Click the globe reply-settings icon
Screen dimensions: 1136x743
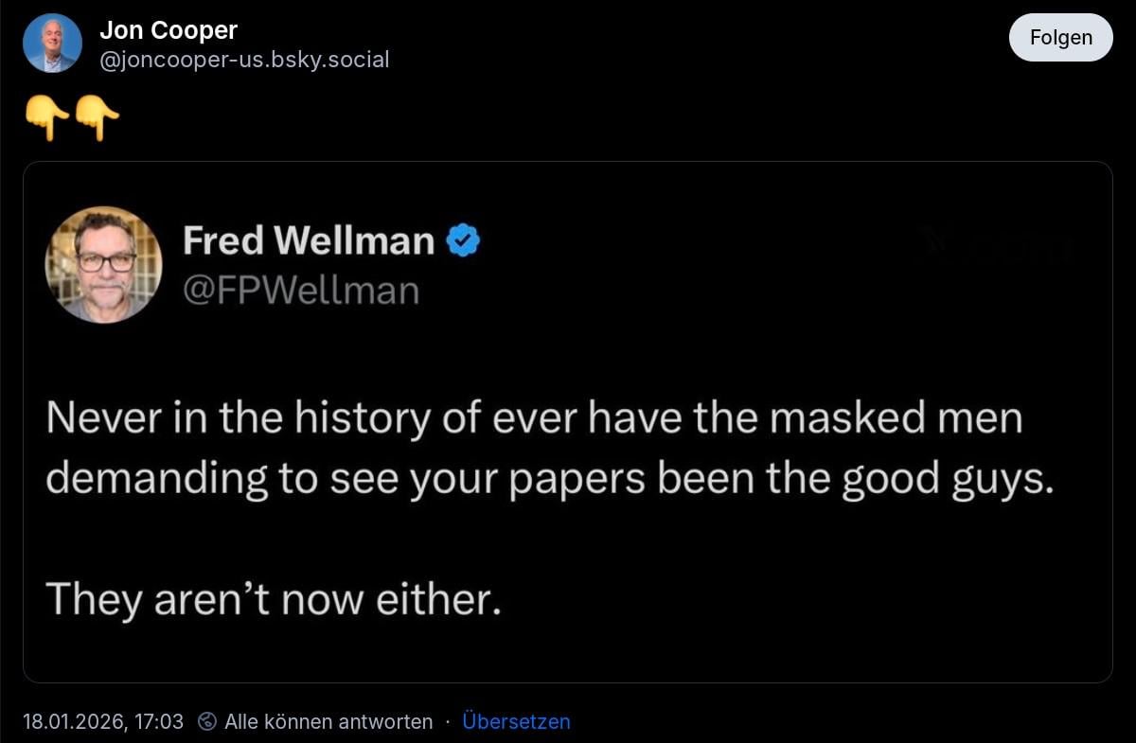(207, 721)
